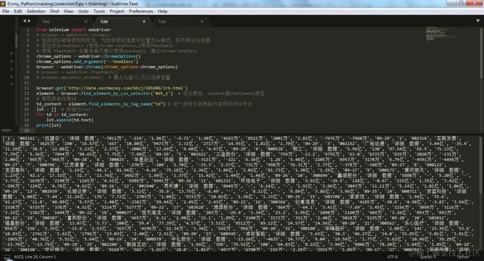Click '亚联发展' in the output panel
This screenshot has height=261, width=484.
[x=447, y=138]
